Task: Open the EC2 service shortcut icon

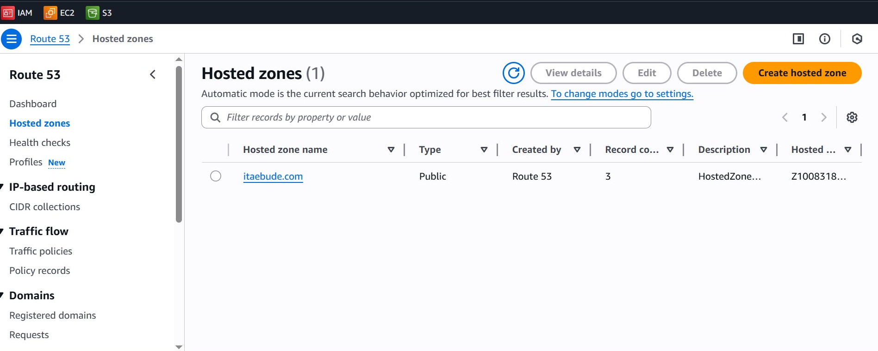Action: 50,13
